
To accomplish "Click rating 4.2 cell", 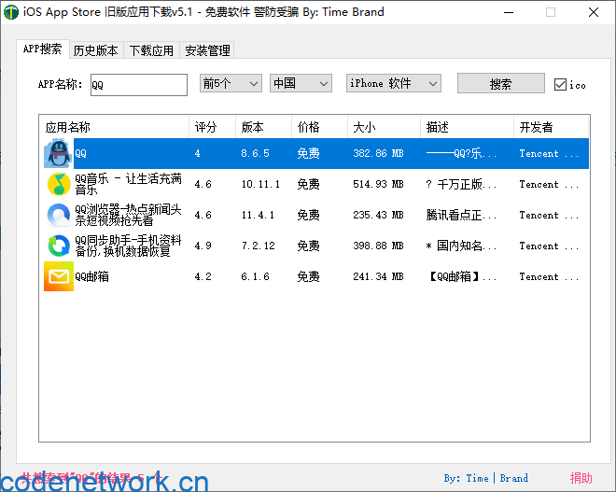I will point(203,276).
